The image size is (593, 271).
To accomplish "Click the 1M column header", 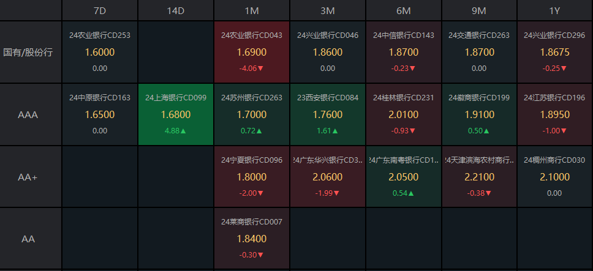I will tap(252, 10).
